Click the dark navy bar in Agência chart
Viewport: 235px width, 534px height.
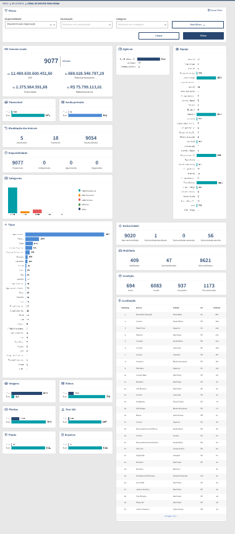pyautogui.click(x=148, y=59)
